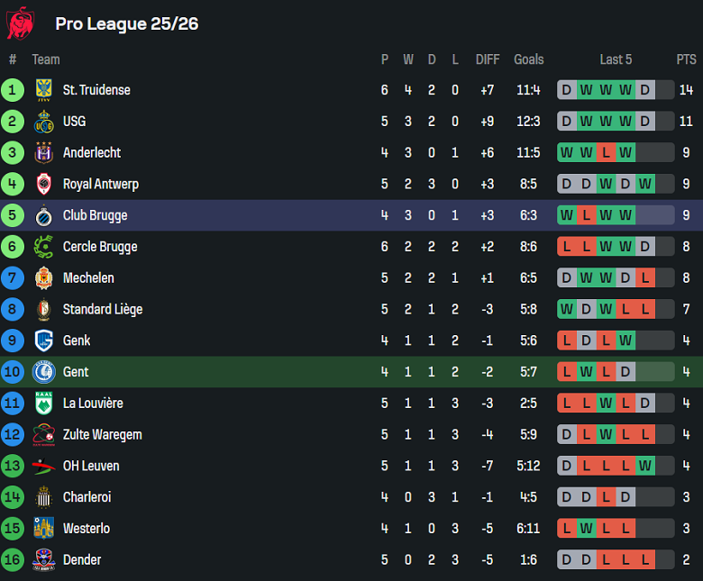Image resolution: width=703 pixels, height=581 pixels.
Task: Click the Club Brugge club crest
Action: pos(43,216)
